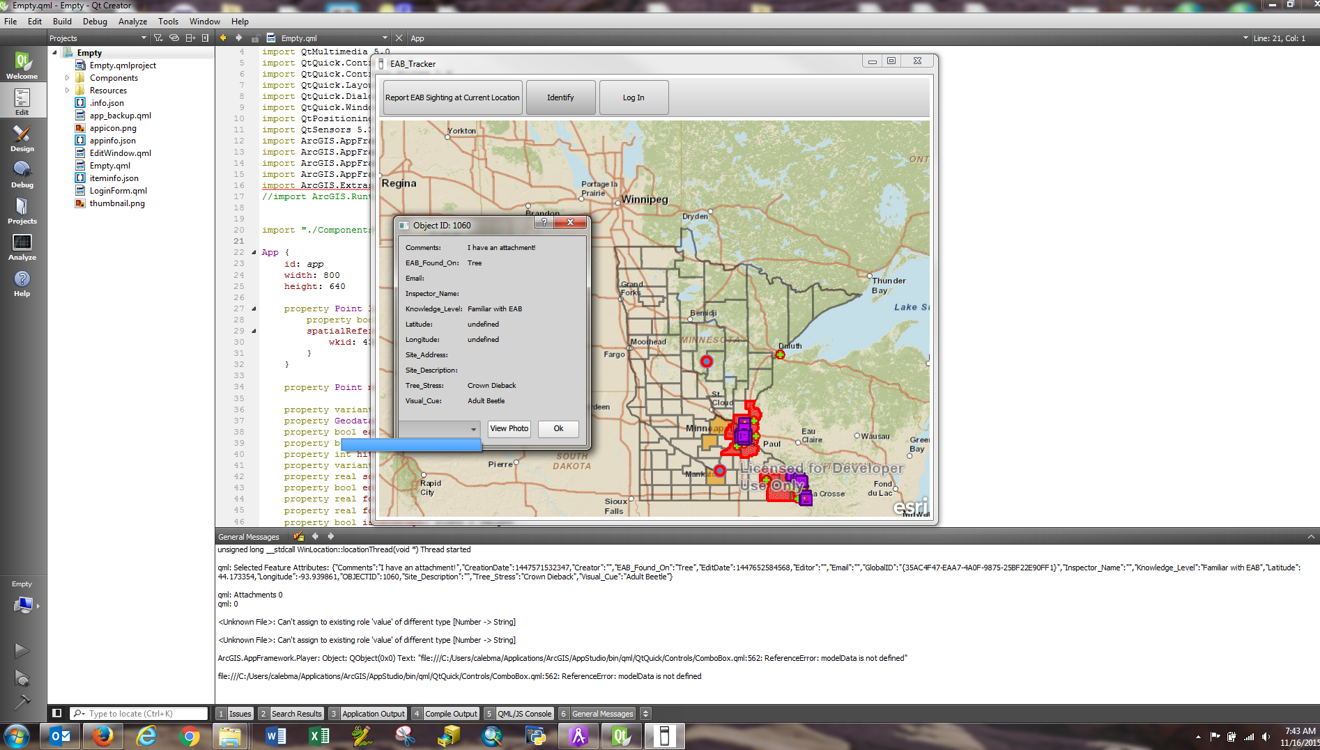The image size is (1320, 750).
Task: Switch to Welcome mode in Qt Creator
Action: coord(22,65)
